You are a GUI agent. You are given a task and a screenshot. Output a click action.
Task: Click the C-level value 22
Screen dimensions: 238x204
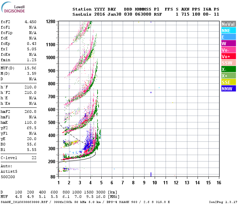34,158
